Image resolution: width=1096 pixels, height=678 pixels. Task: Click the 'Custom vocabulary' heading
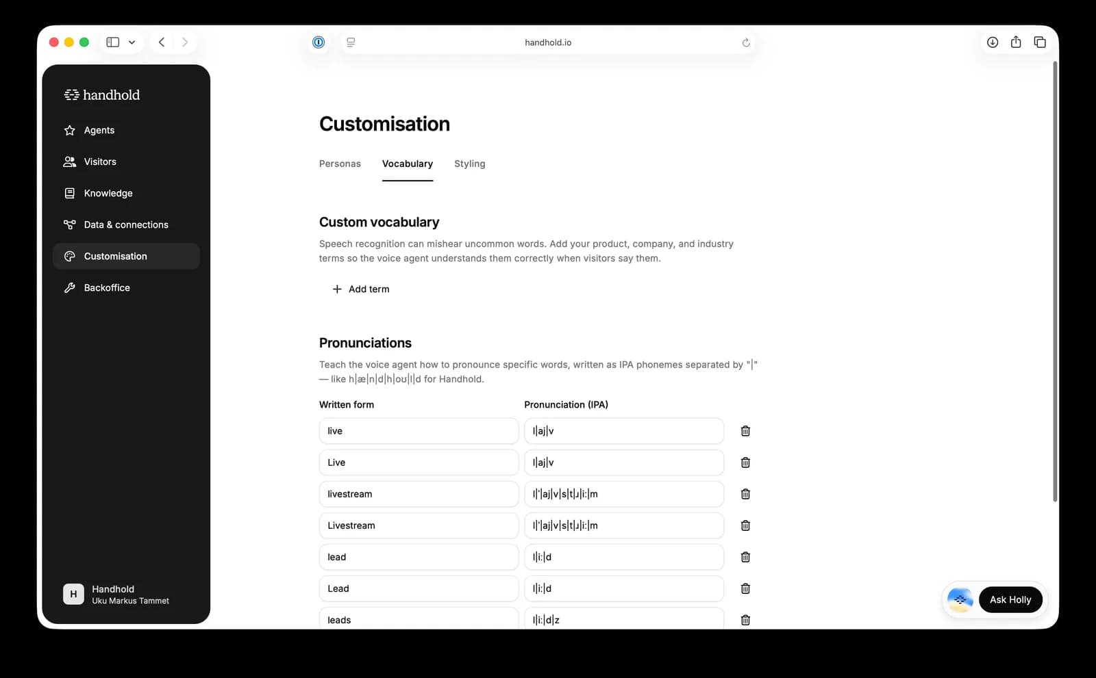pos(379,222)
